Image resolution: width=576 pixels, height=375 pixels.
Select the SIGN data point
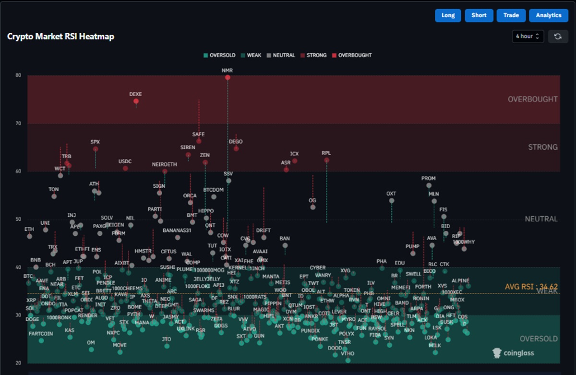pyautogui.click(x=159, y=193)
